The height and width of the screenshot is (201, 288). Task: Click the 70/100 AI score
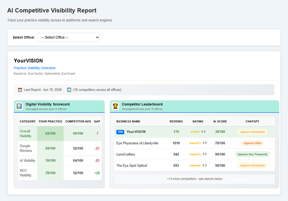point(220,143)
